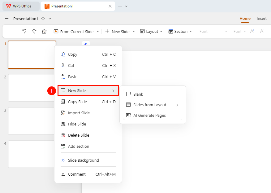Open the From Current Slide dropdown arrow

(98, 32)
